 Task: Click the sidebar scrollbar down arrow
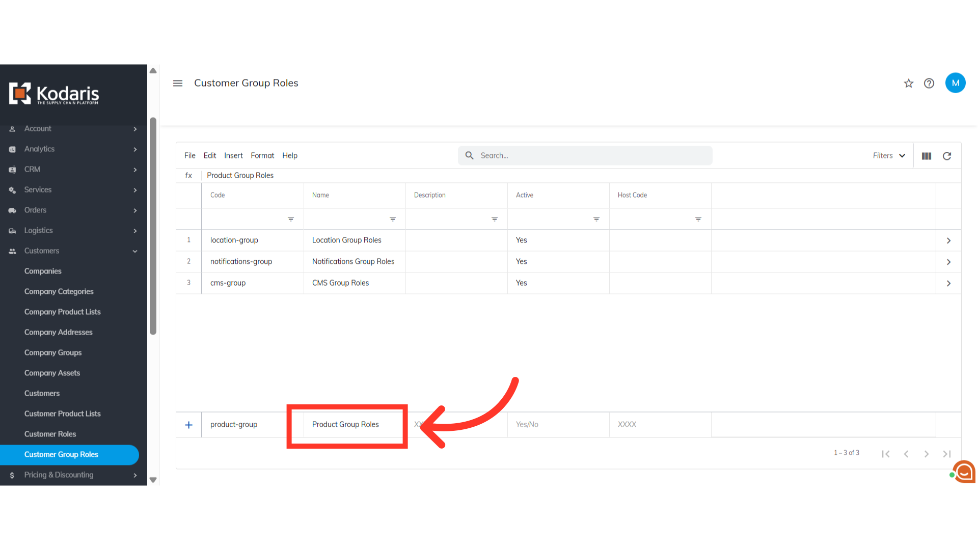coord(153,480)
